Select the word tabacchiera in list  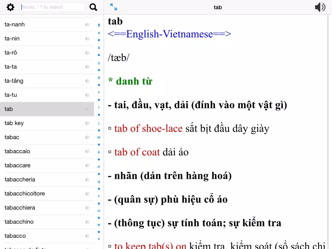click(47, 208)
